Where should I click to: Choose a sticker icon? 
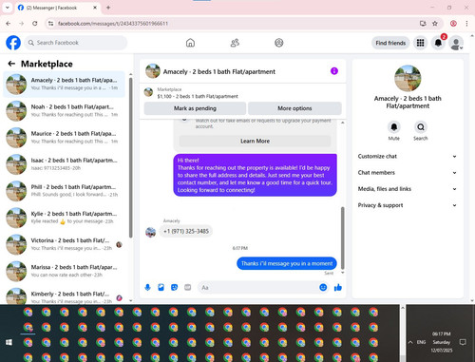click(174, 287)
